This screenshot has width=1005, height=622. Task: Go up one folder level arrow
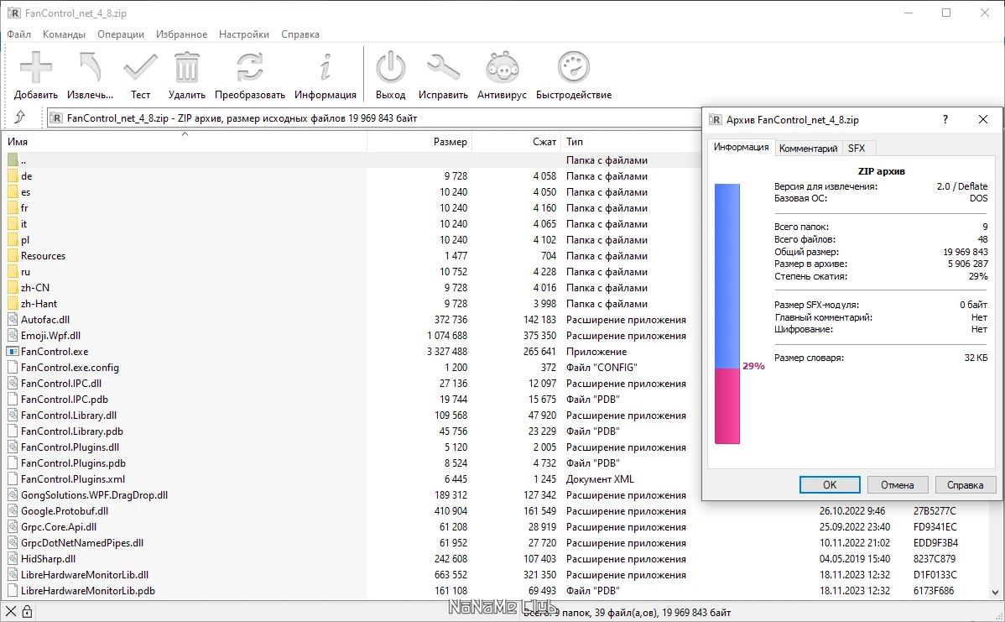coord(20,118)
